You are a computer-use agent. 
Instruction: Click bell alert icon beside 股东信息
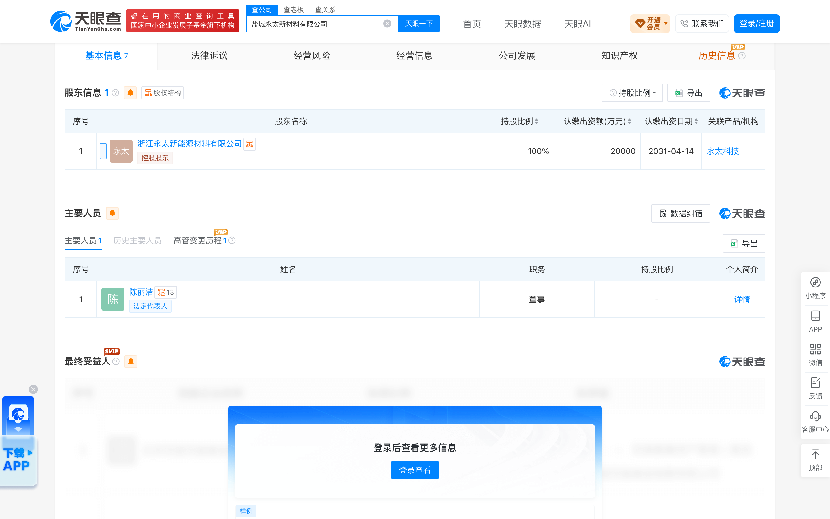[130, 93]
